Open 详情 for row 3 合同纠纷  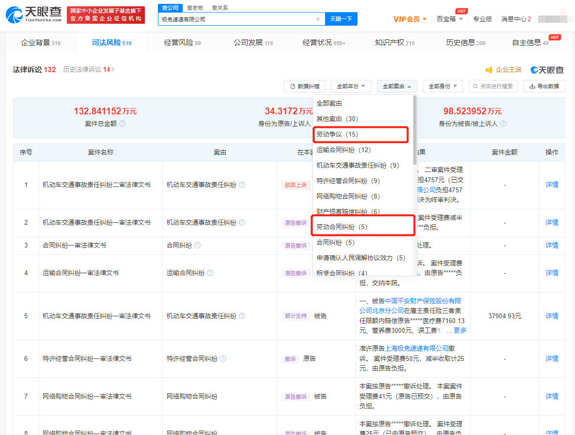point(552,245)
